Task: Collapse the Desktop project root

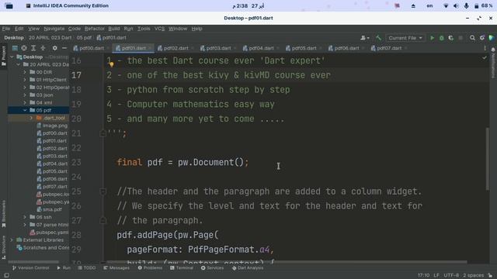Action: (12, 57)
